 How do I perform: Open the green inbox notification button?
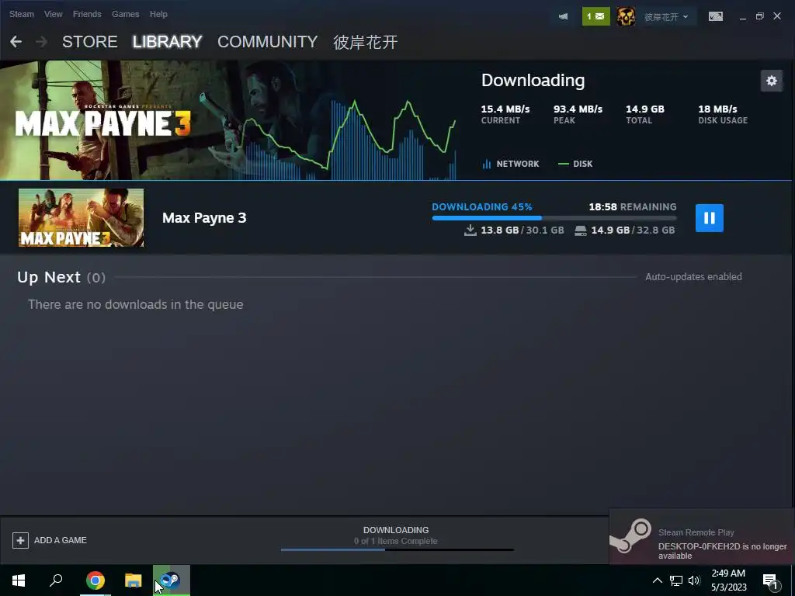595,16
